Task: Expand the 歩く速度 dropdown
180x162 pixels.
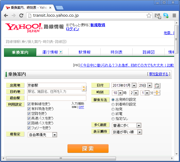Action: coord(127,125)
